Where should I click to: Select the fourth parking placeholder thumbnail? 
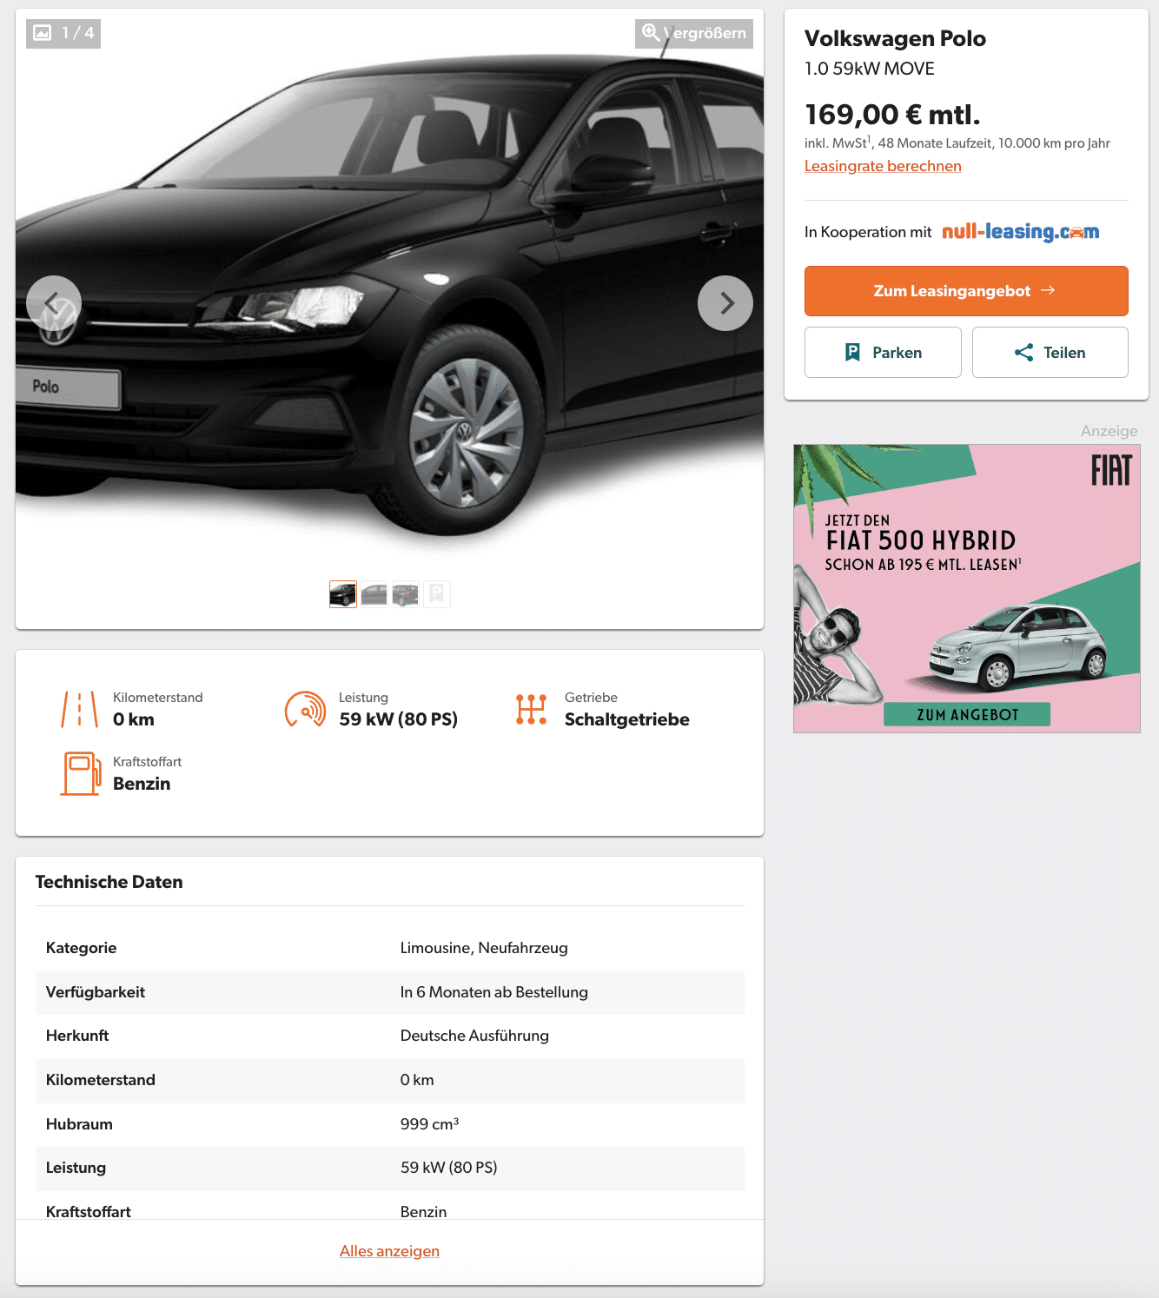437,594
